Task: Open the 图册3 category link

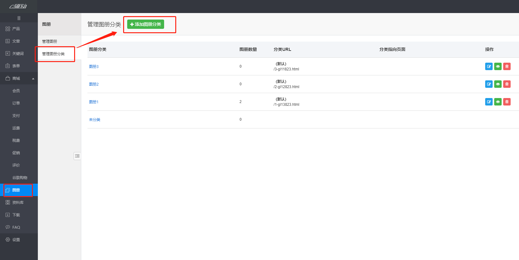Action: pyautogui.click(x=94, y=66)
